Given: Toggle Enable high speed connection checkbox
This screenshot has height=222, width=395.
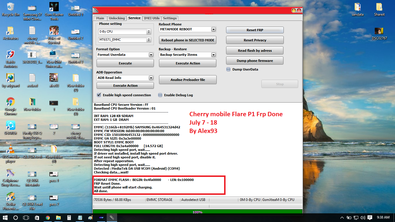Looking at the screenshot, I should [x=99, y=95].
